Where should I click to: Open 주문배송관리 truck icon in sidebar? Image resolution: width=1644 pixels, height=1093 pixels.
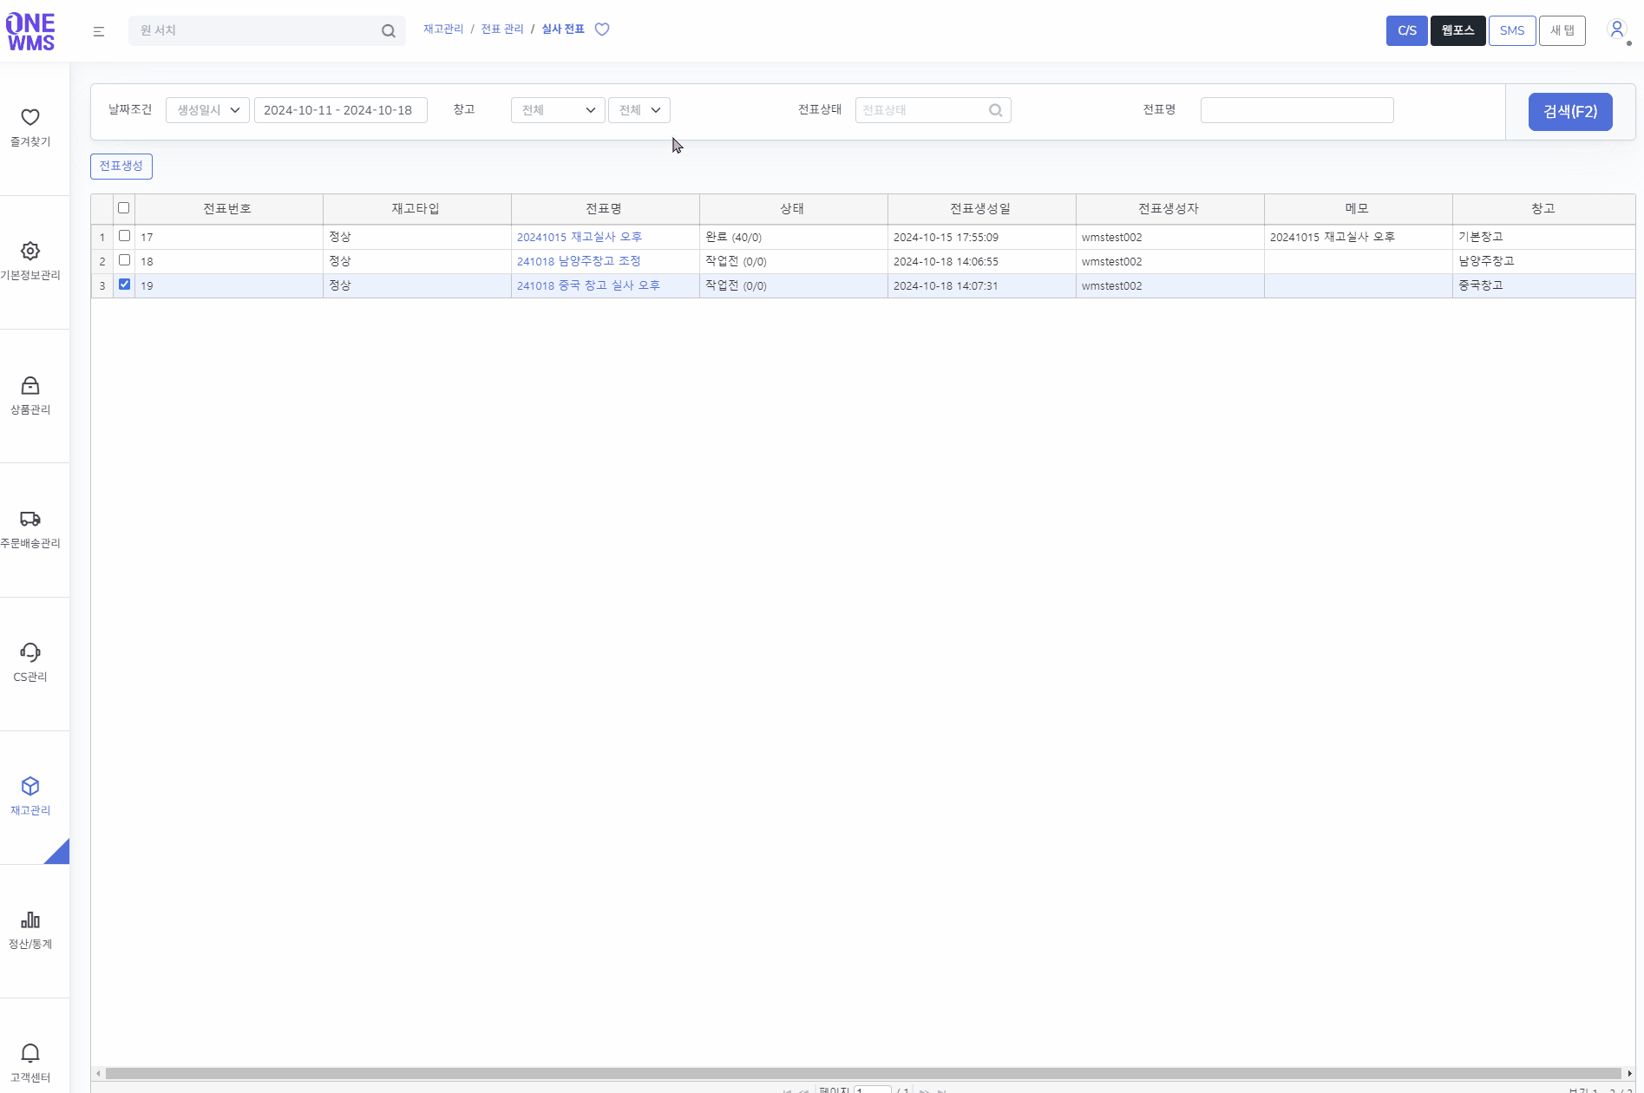(30, 519)
